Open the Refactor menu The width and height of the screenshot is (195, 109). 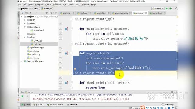56,5
